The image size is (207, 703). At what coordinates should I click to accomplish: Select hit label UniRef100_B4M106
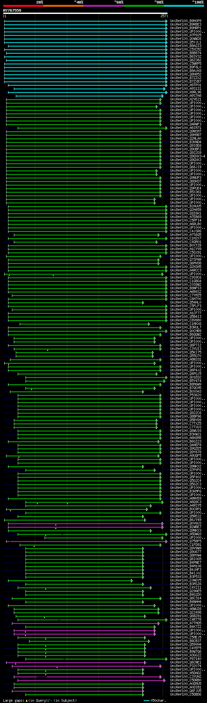[186, 566]
